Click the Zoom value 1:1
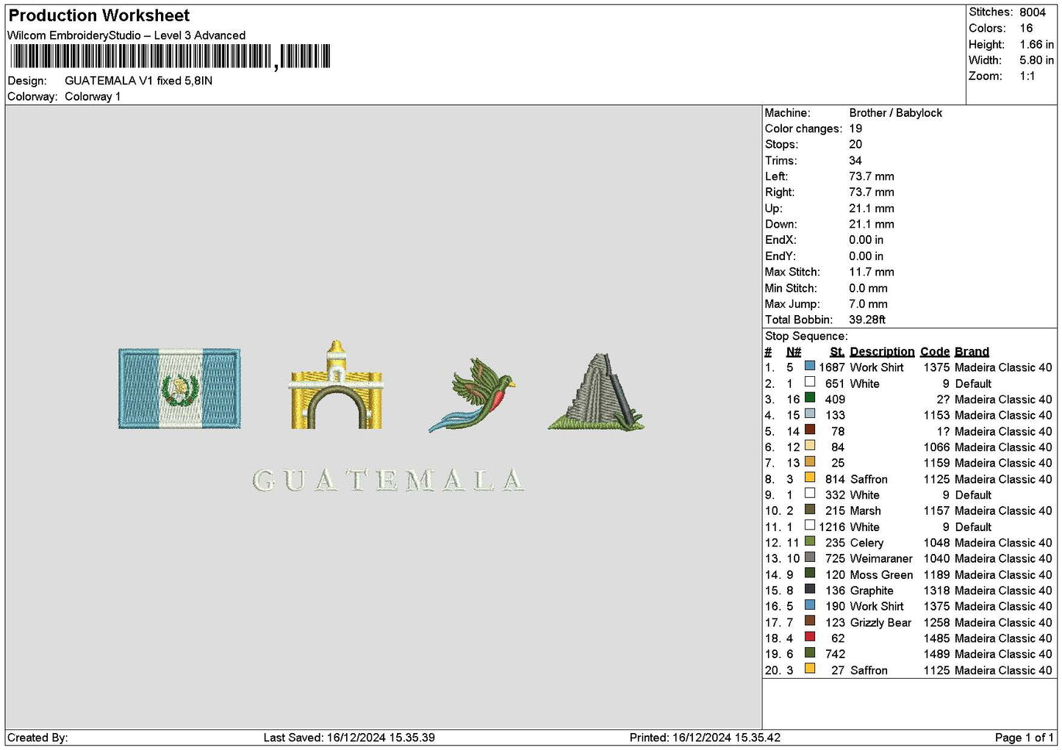 point(1027,76)
